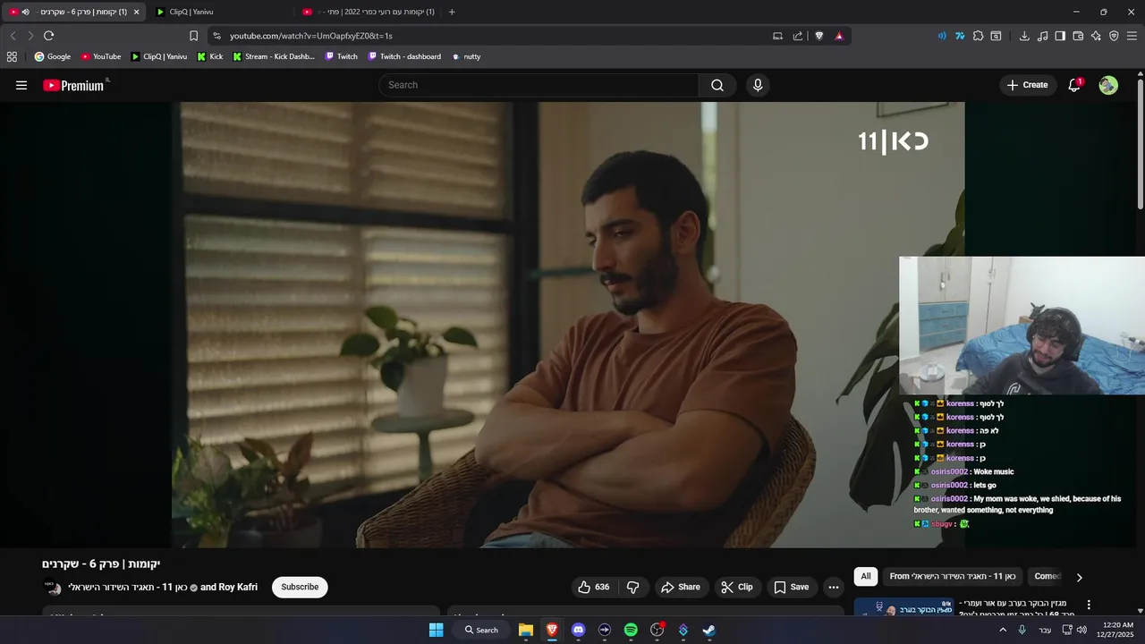
Task: Open the Brave Wallet icon
Action: (1078, 36)
